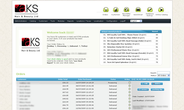
Task: Select order dated 08/07/2009 23:01:08
Action: (85, 86)
